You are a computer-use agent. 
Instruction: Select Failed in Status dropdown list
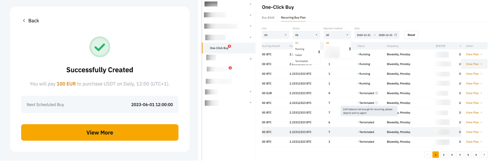tap(299, 55)
